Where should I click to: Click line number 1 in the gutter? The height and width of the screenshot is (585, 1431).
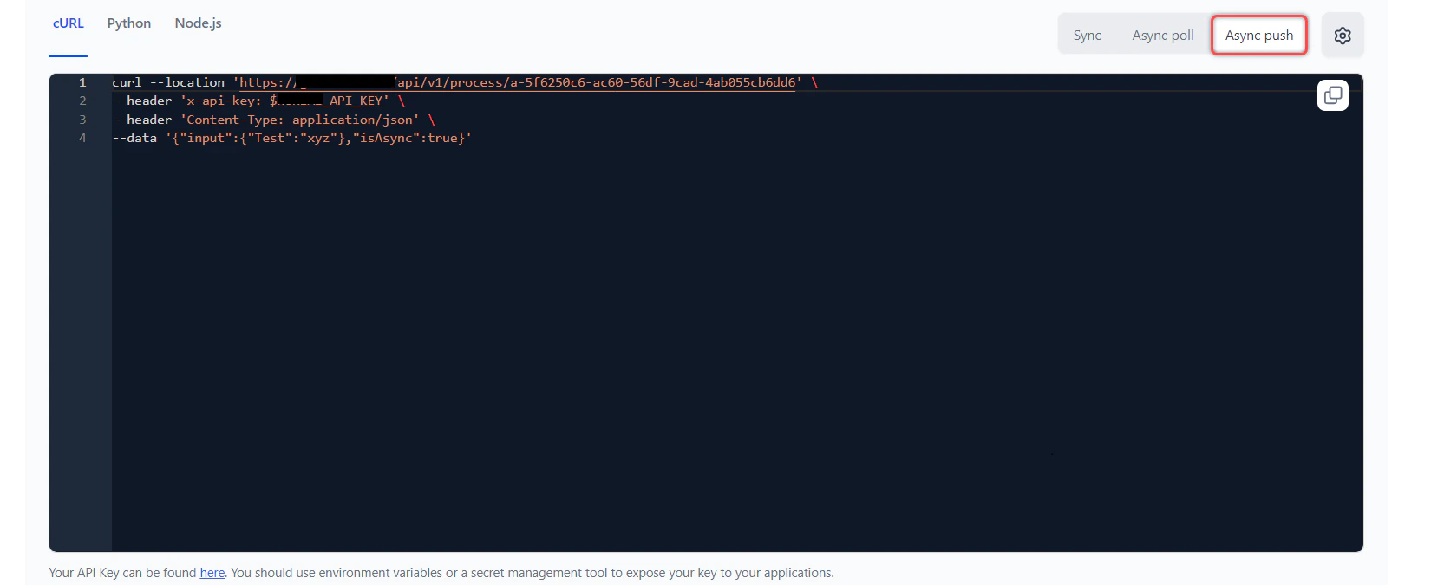82,82
